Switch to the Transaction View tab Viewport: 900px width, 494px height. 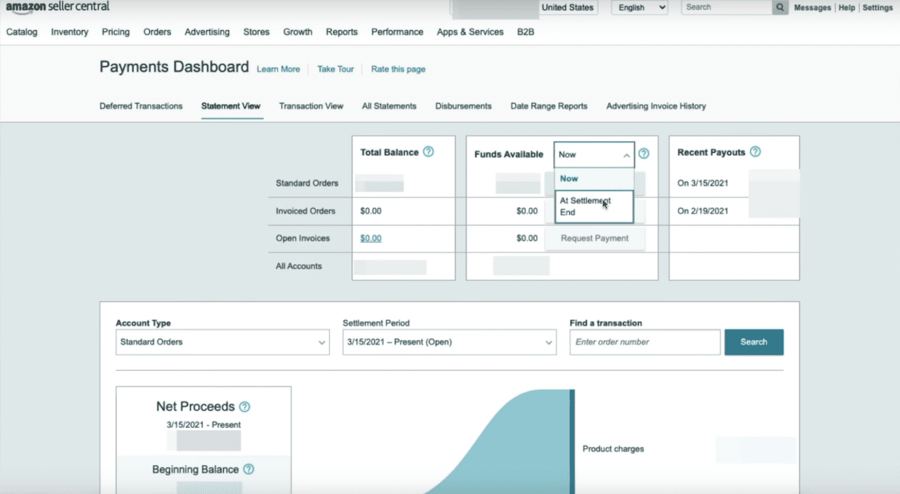click(x=311, y=106)
